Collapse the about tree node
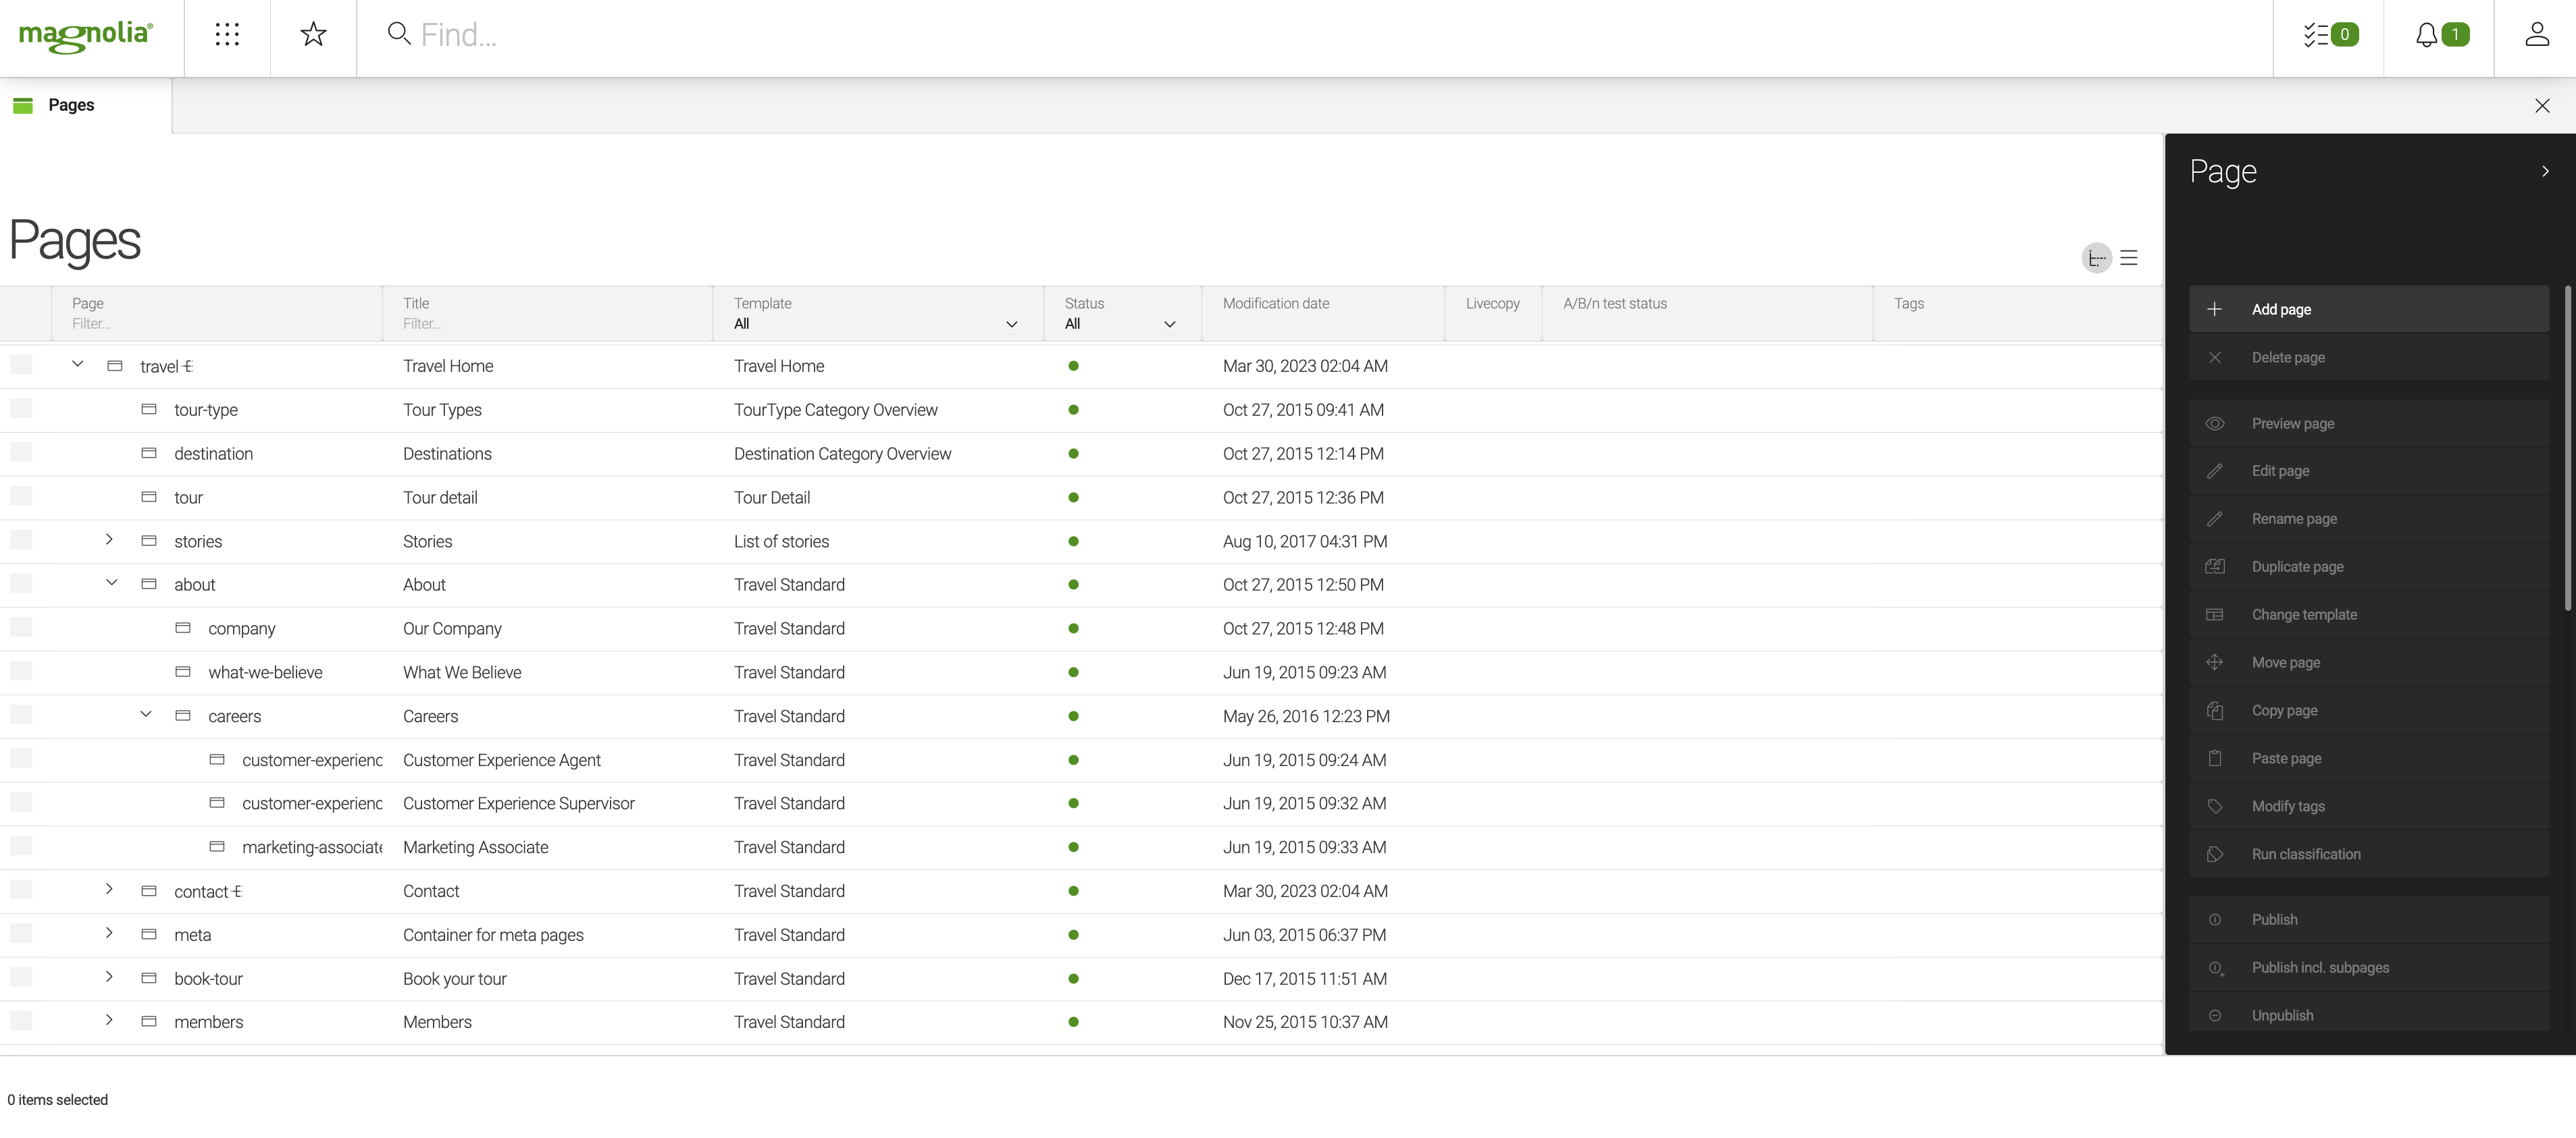This screenshot has height=1138, width=2576. 112,583
